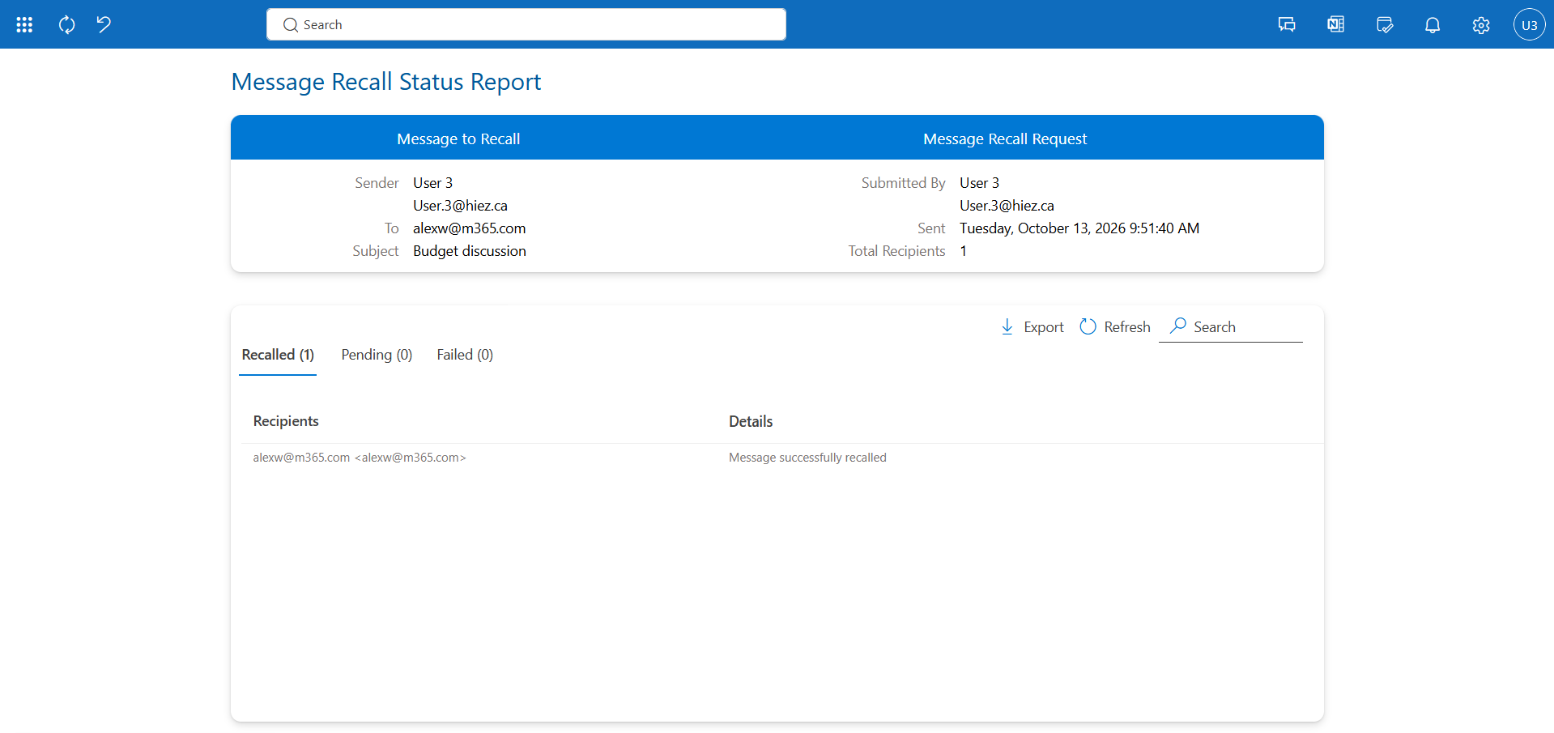Open the settings gear

[x=1481, y=25]
